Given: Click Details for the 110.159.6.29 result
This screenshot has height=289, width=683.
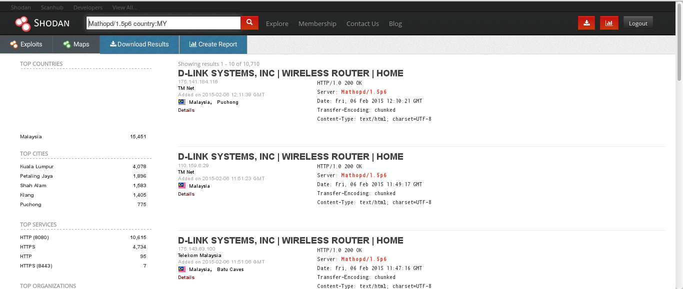Looking at the screenshot, I should (186, 194).
